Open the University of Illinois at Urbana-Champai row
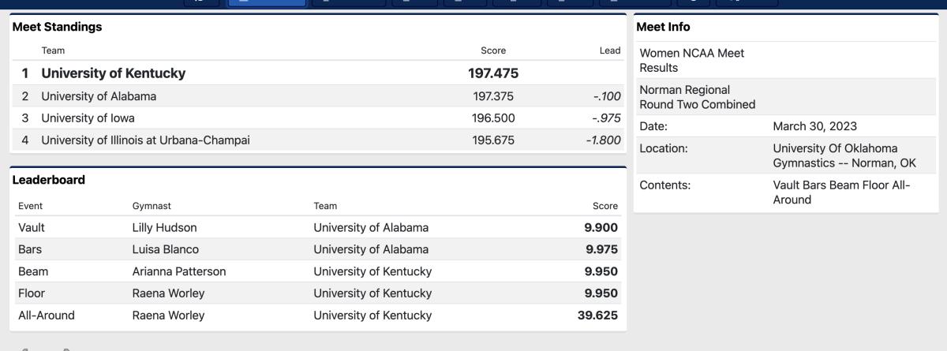 pos(318,140)
